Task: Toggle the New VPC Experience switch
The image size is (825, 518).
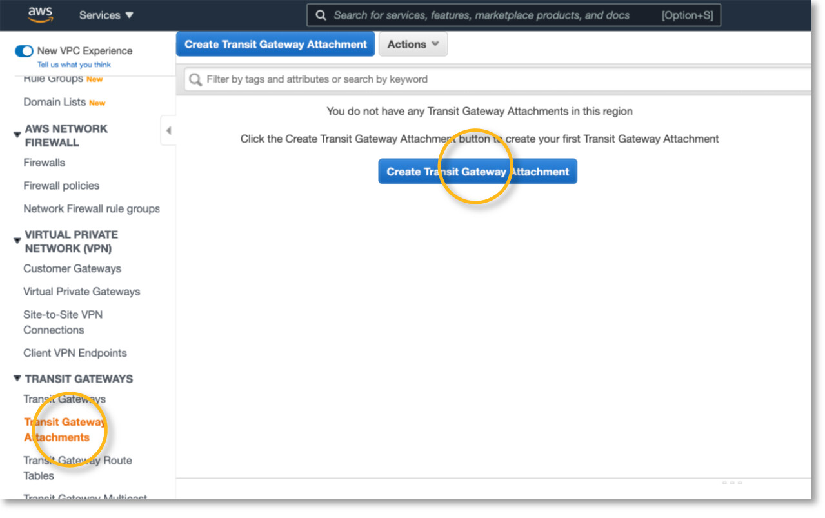Action: tap(23, 50)
